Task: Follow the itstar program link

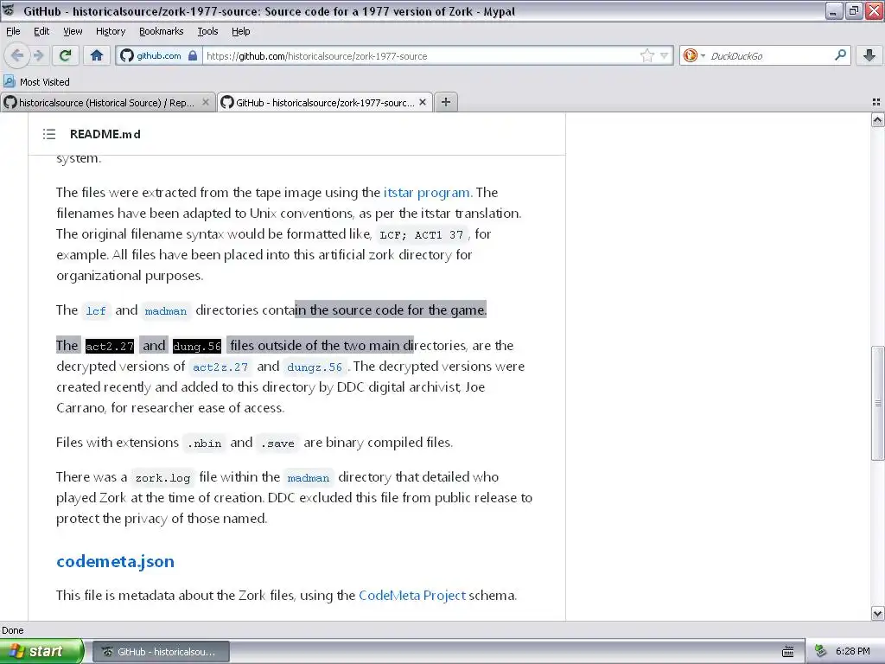Action: click(x=426, y=193)
